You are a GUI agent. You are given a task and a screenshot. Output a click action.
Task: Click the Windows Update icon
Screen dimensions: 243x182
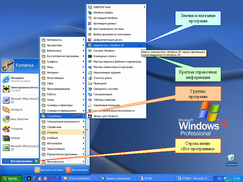90,13
